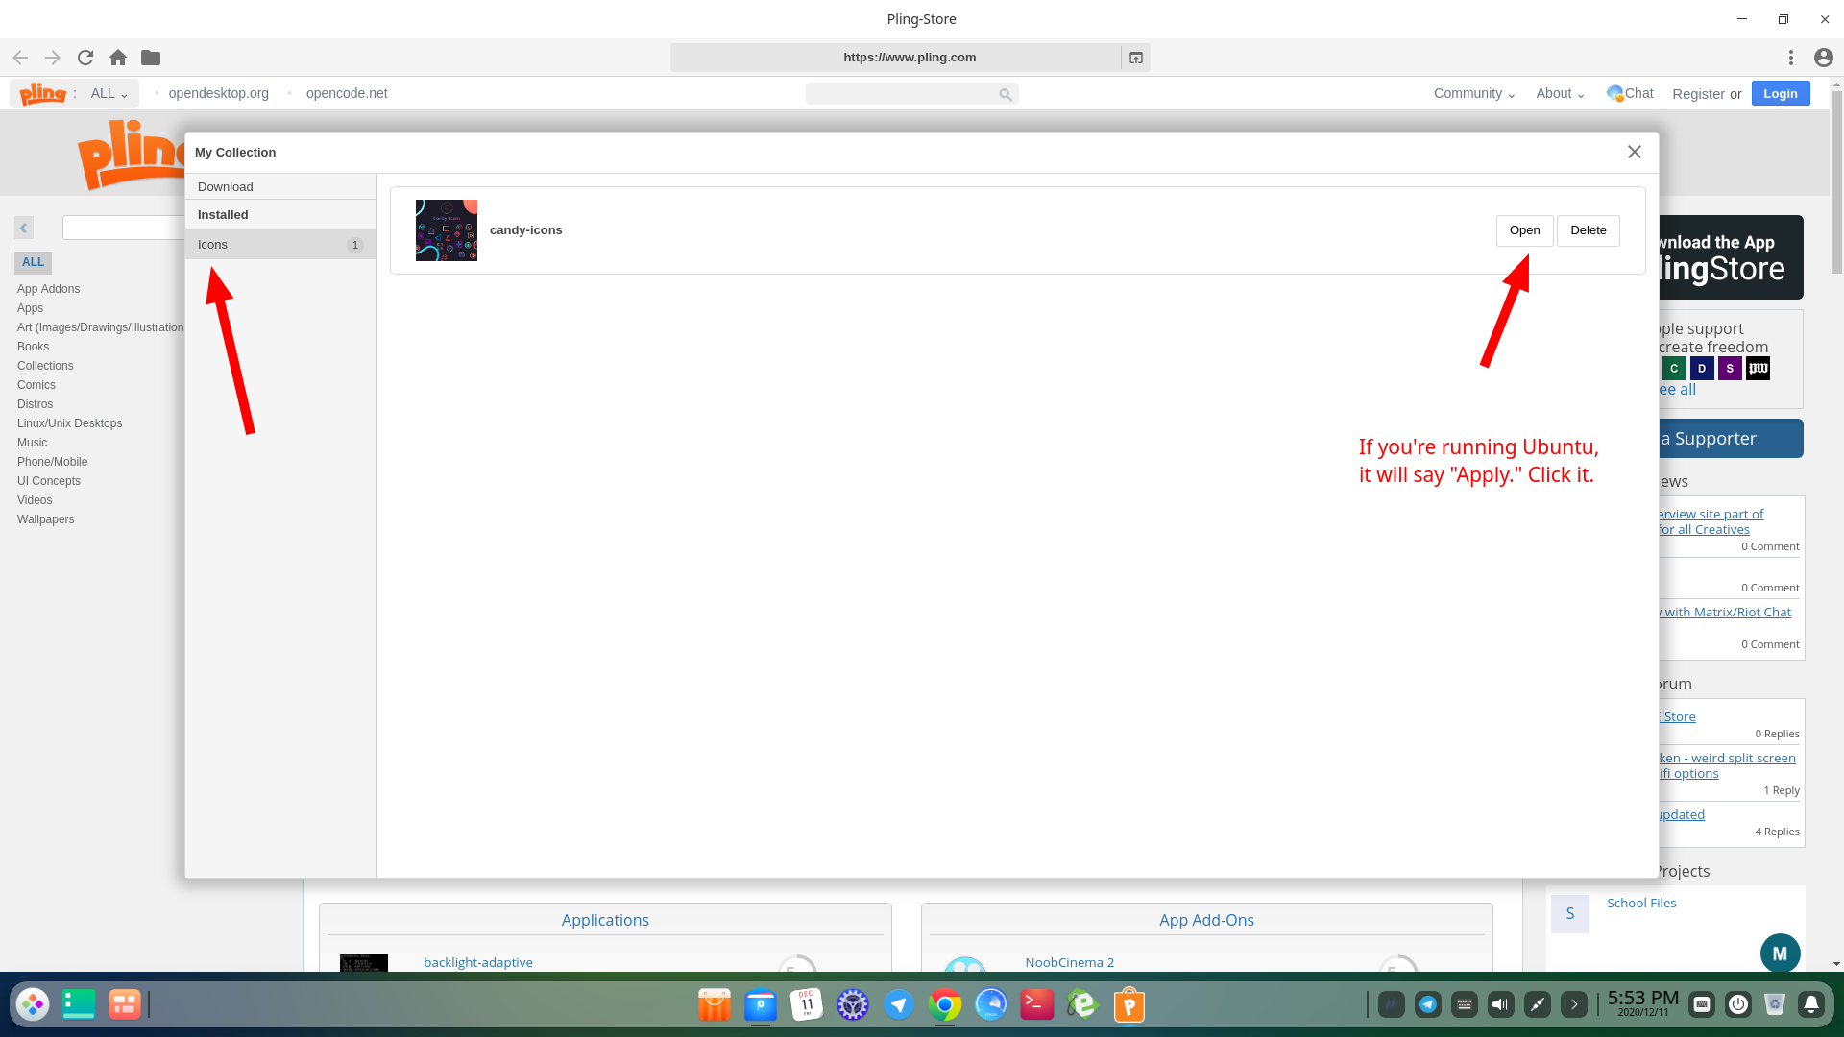Image resolution: width=1844 pixels, height=1037 pixels.
Task: Click the URL address bar
Action: point(895,58)
